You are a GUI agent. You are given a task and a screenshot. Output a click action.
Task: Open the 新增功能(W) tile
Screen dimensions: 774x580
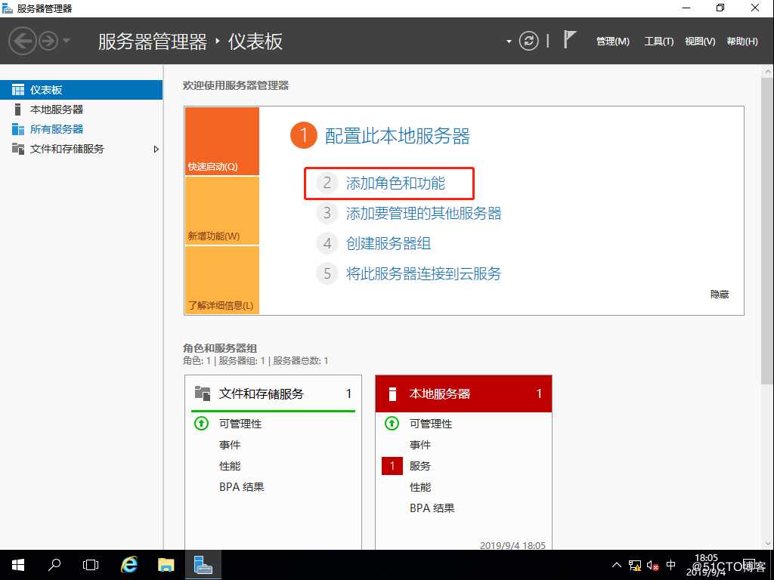(221, 211)
